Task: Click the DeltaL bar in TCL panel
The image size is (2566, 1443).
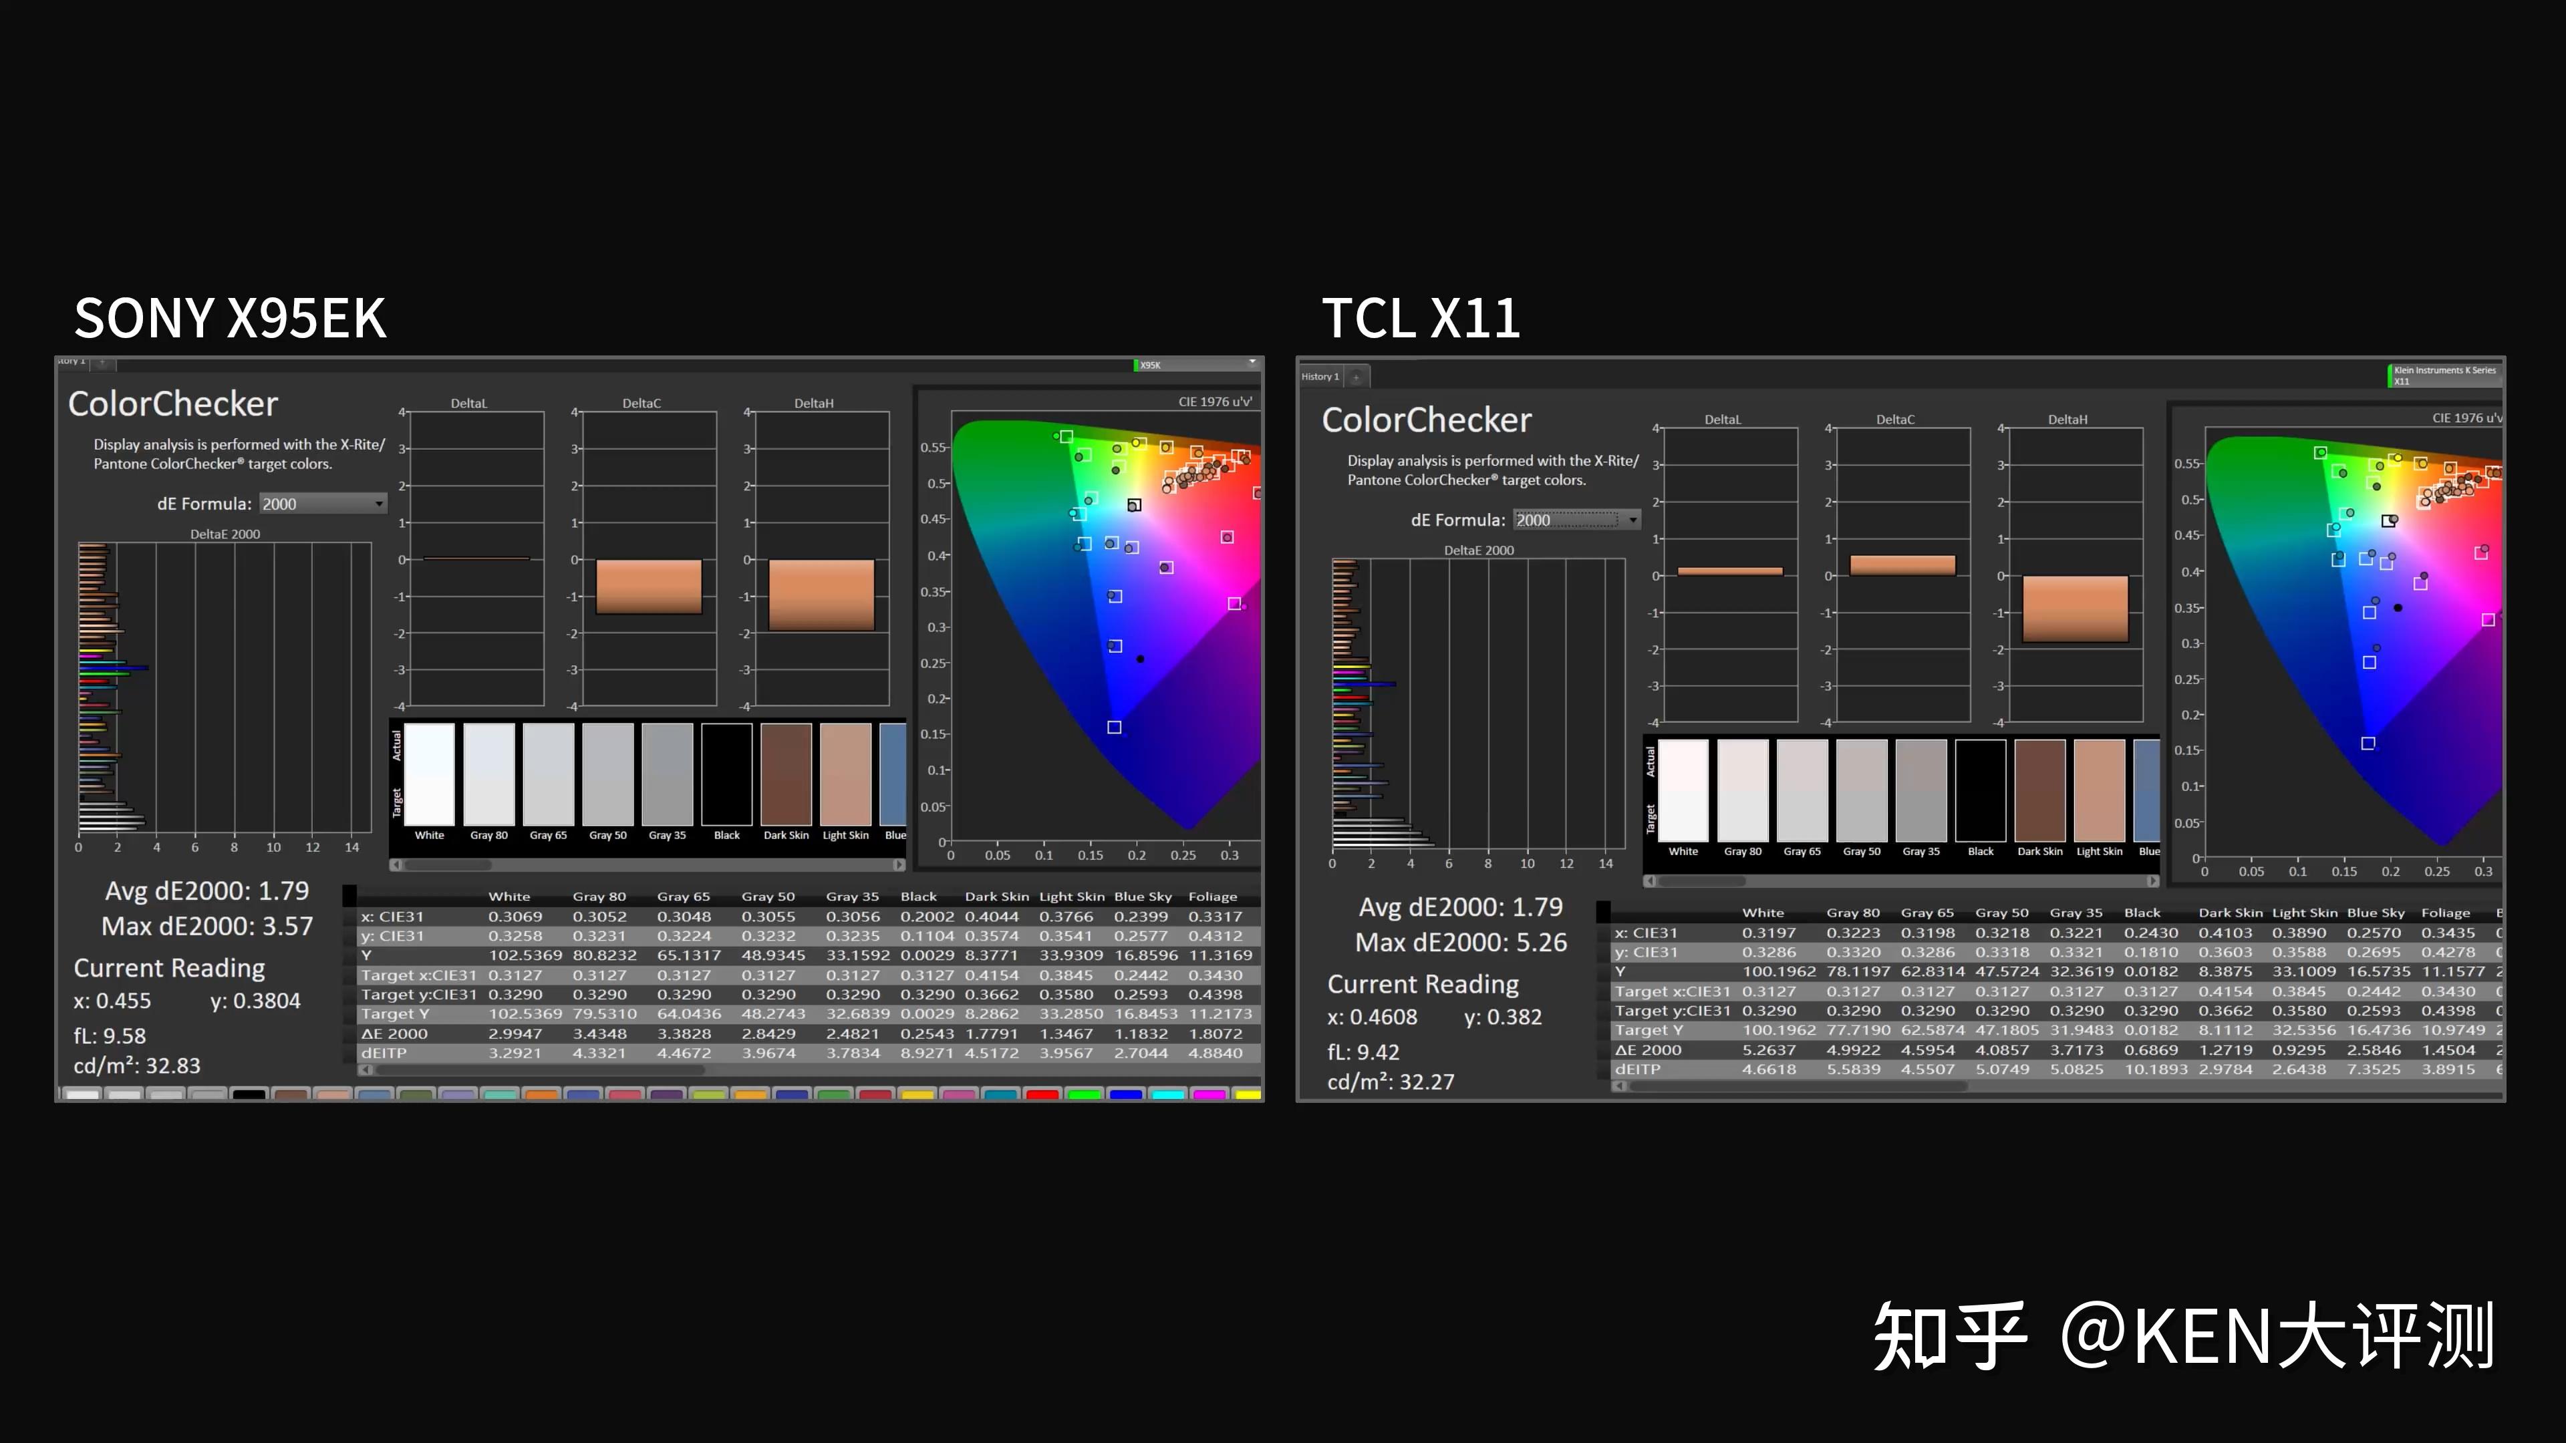Action: coord(1730,572)
